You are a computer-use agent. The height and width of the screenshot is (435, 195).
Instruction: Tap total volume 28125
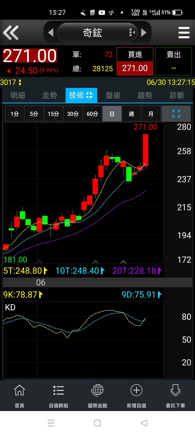[103, 69]
